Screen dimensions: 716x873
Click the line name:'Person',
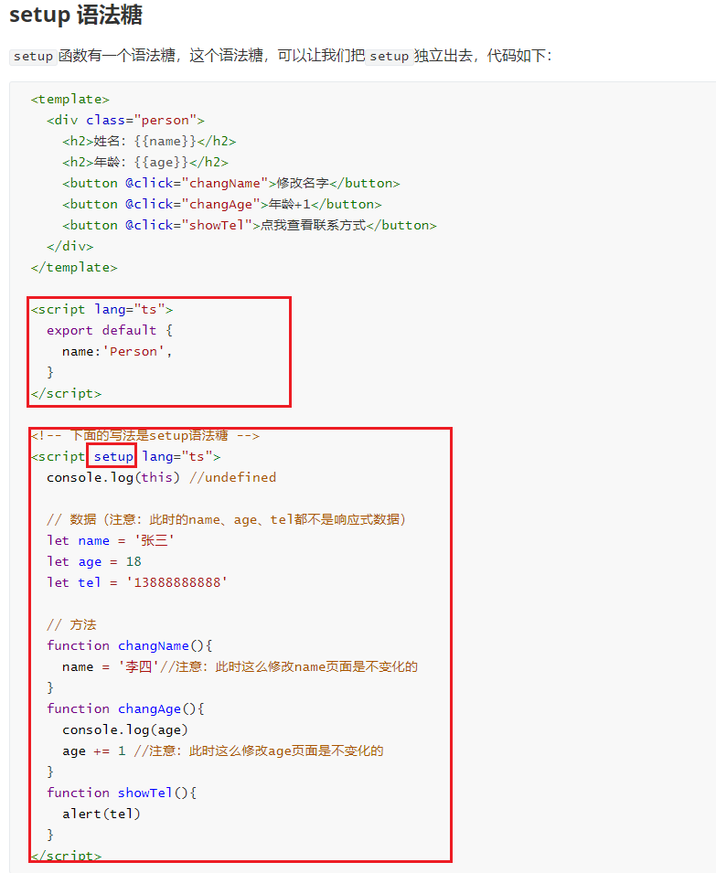pyautogui.click(x=117, y=351)
